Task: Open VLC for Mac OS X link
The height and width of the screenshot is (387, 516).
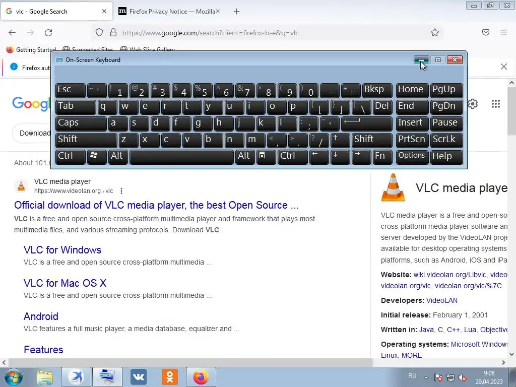Action: [x=65, y=283]
